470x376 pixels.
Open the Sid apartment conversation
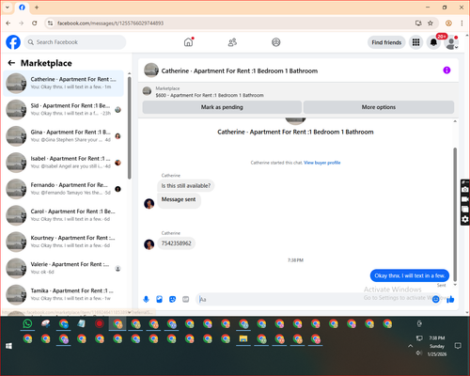click(x=64, y=110)
